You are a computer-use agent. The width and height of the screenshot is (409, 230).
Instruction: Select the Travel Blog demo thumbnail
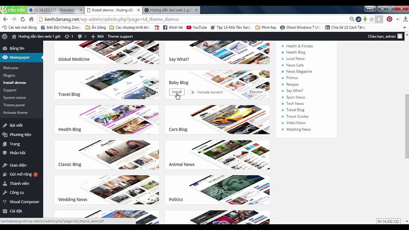pyautogui.click(x=107, y=84)
